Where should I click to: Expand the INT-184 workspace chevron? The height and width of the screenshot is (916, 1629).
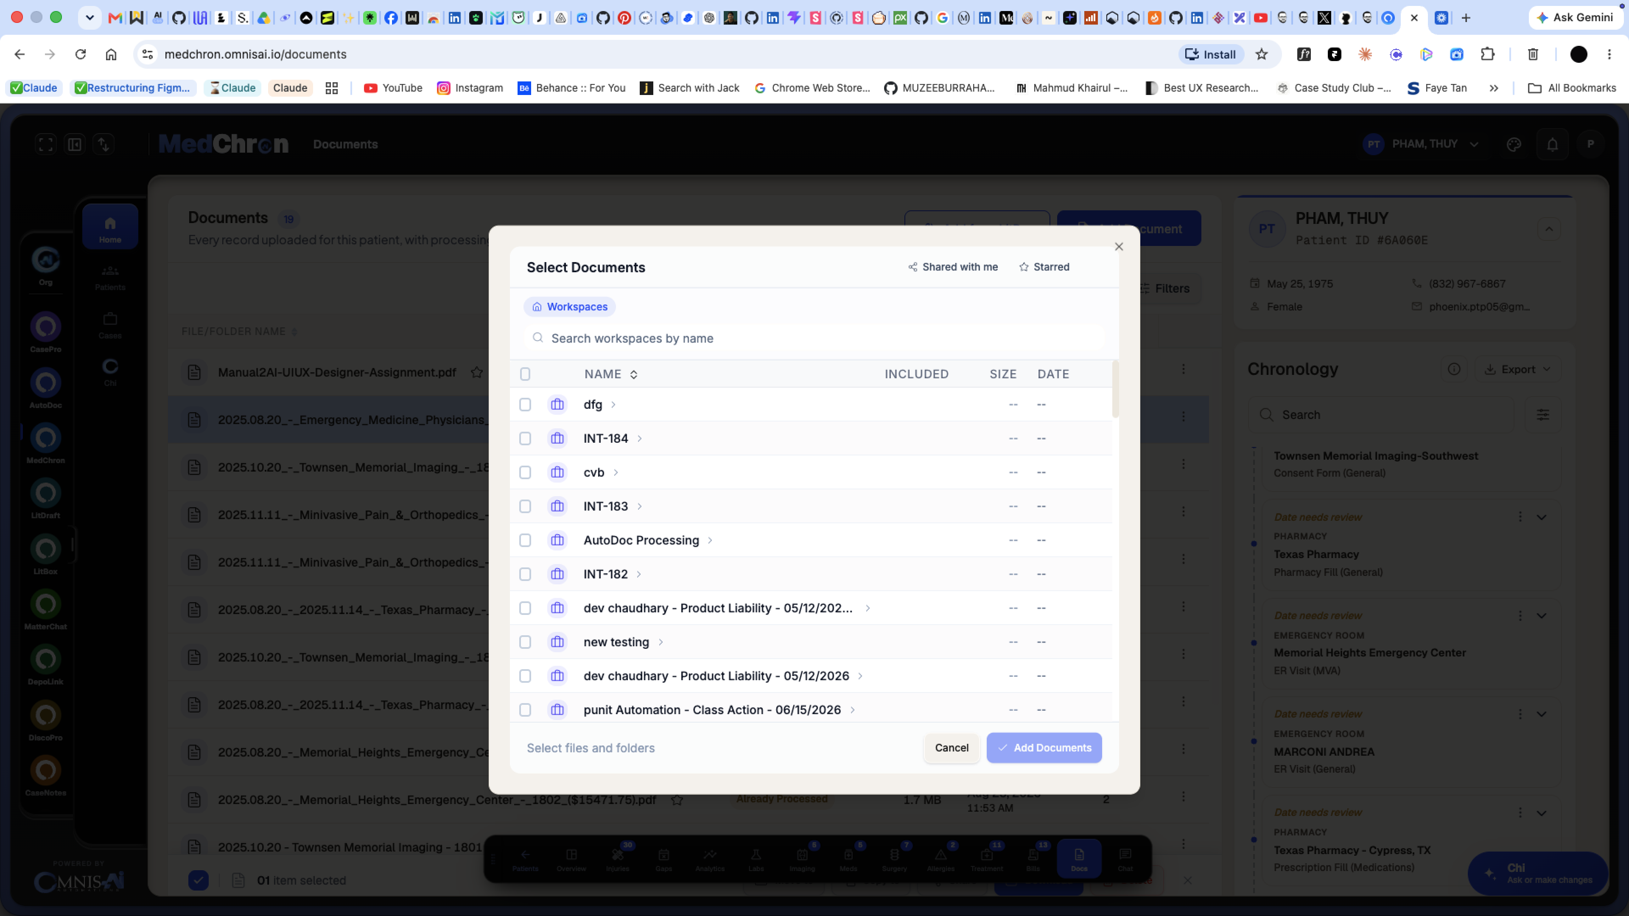click(x=639, y=439)
